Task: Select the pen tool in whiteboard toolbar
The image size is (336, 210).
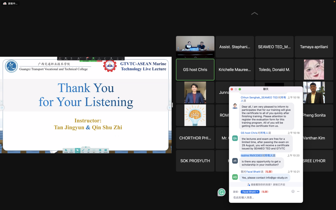Action: (x=83, y=150)
